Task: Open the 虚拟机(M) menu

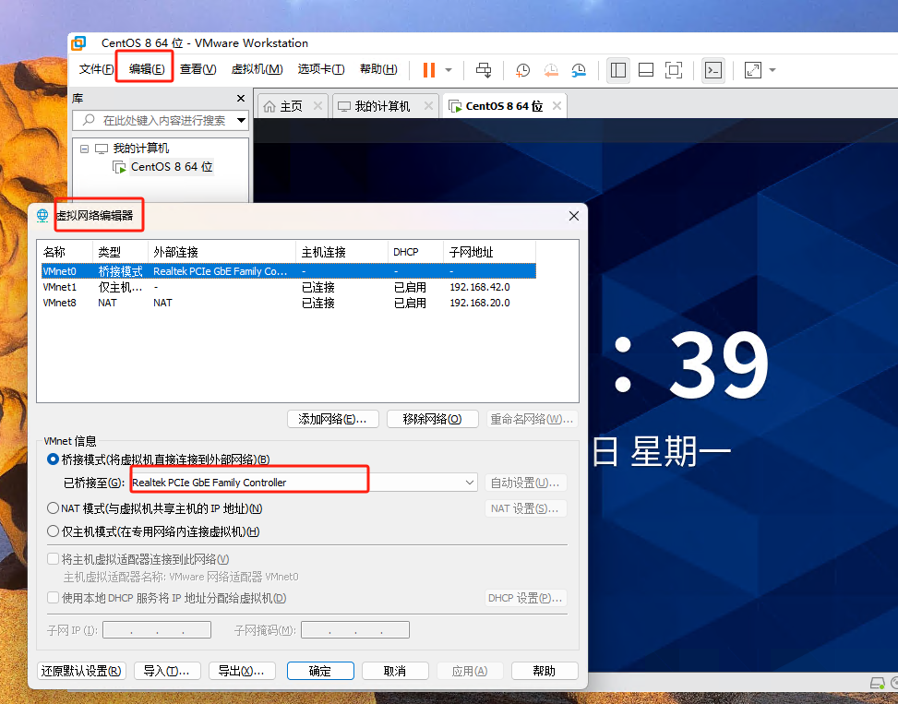Action: tap(257, 69)
